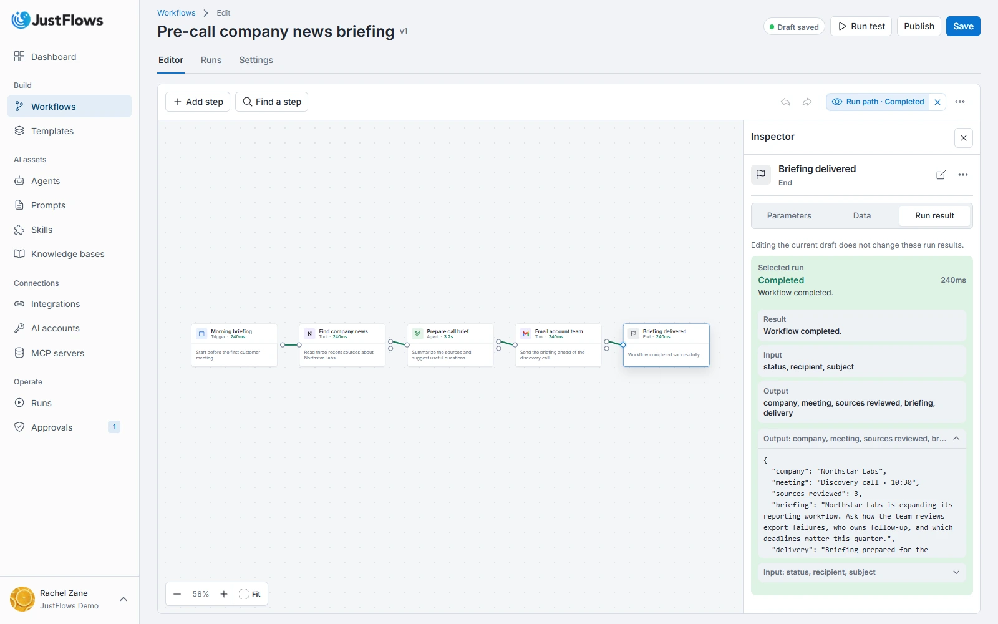Undo last editor action

tap(785, 102)
